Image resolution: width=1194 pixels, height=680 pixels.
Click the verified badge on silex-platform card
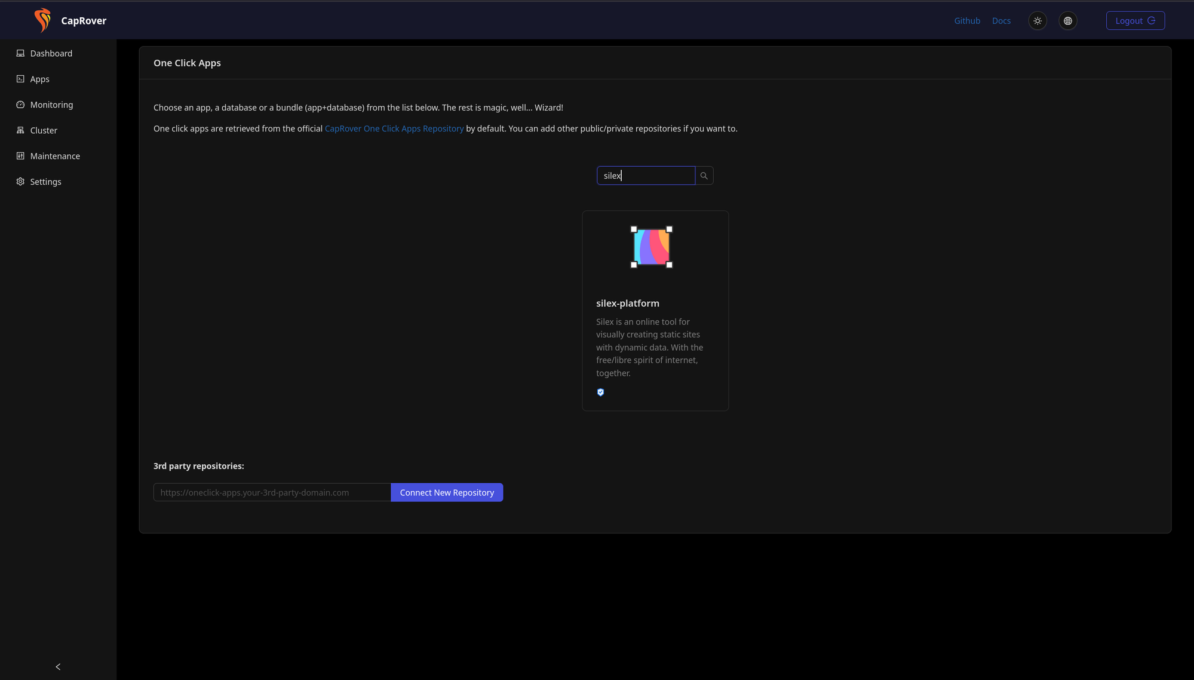(600, 392)
